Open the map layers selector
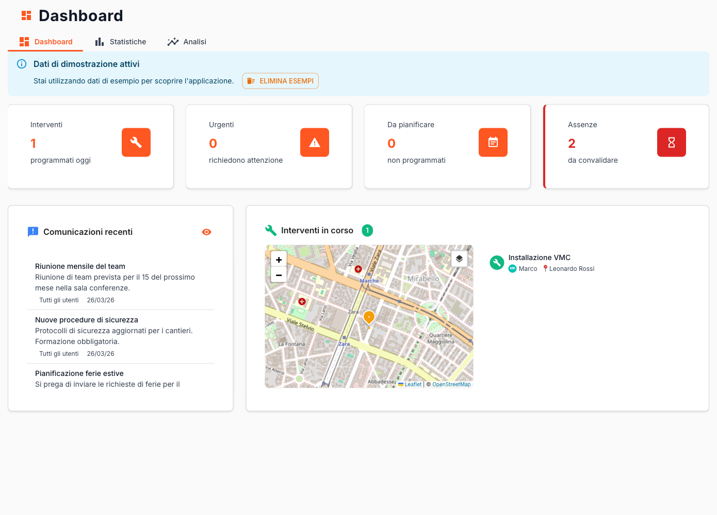The image size is (717, 515). click(459, 259)
